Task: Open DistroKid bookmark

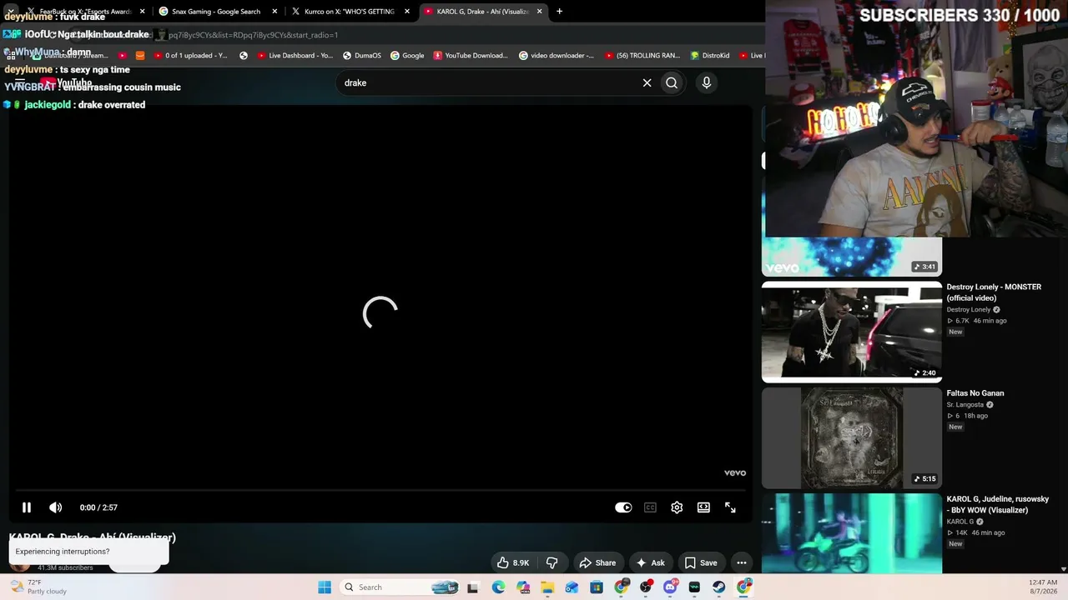Action: point(710,56)
